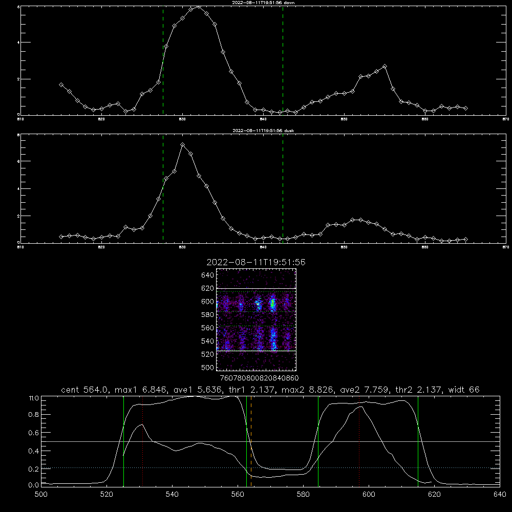The height and width of the screenshot is (512, 512).
Task: Click the left green dashed line in dawn plot
Action: click(163, 60)
